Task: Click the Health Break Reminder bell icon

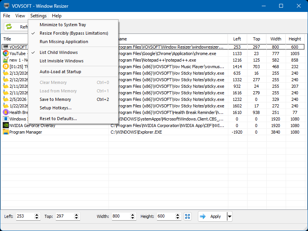Action: [5, 112]
